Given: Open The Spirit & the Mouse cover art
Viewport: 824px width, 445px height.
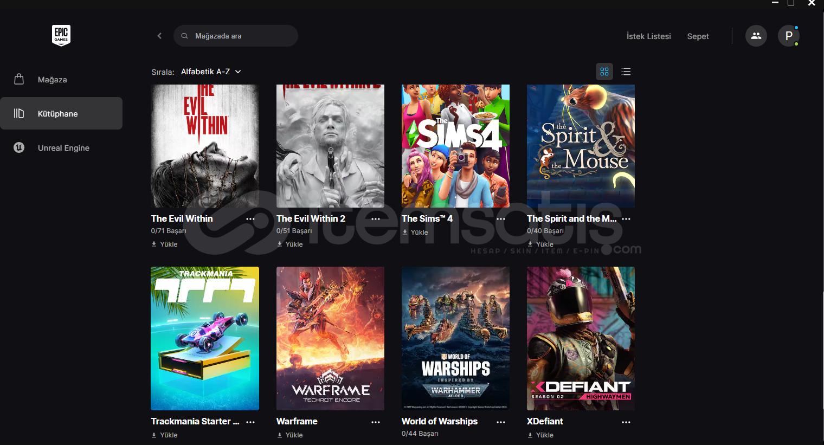Looking at the screenshot, I should tap(581, 146).
